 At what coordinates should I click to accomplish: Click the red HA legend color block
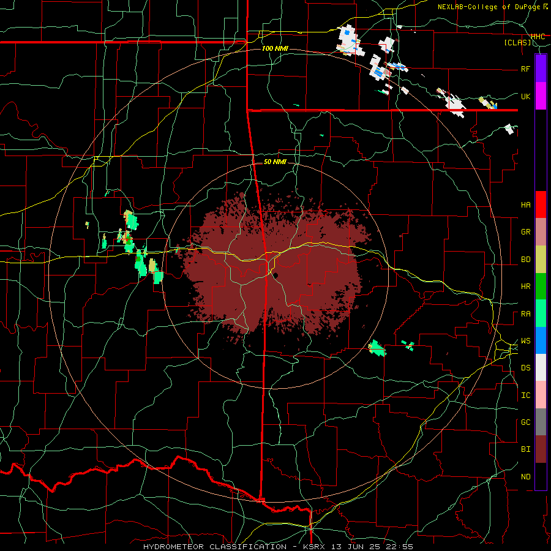click(541, 204)
